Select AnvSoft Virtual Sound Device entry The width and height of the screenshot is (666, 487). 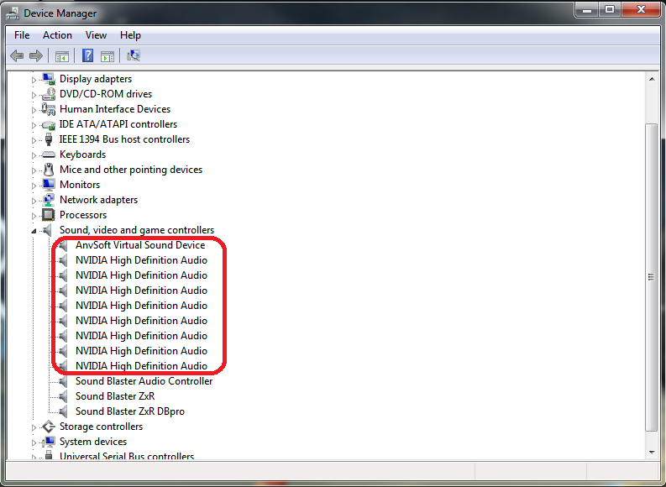pos(140,245)
